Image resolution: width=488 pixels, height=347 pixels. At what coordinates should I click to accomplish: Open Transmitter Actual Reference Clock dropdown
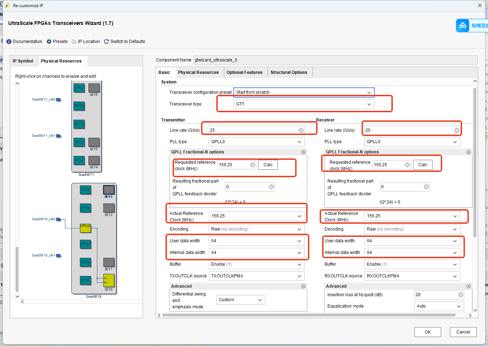click(x=257, y=216)
